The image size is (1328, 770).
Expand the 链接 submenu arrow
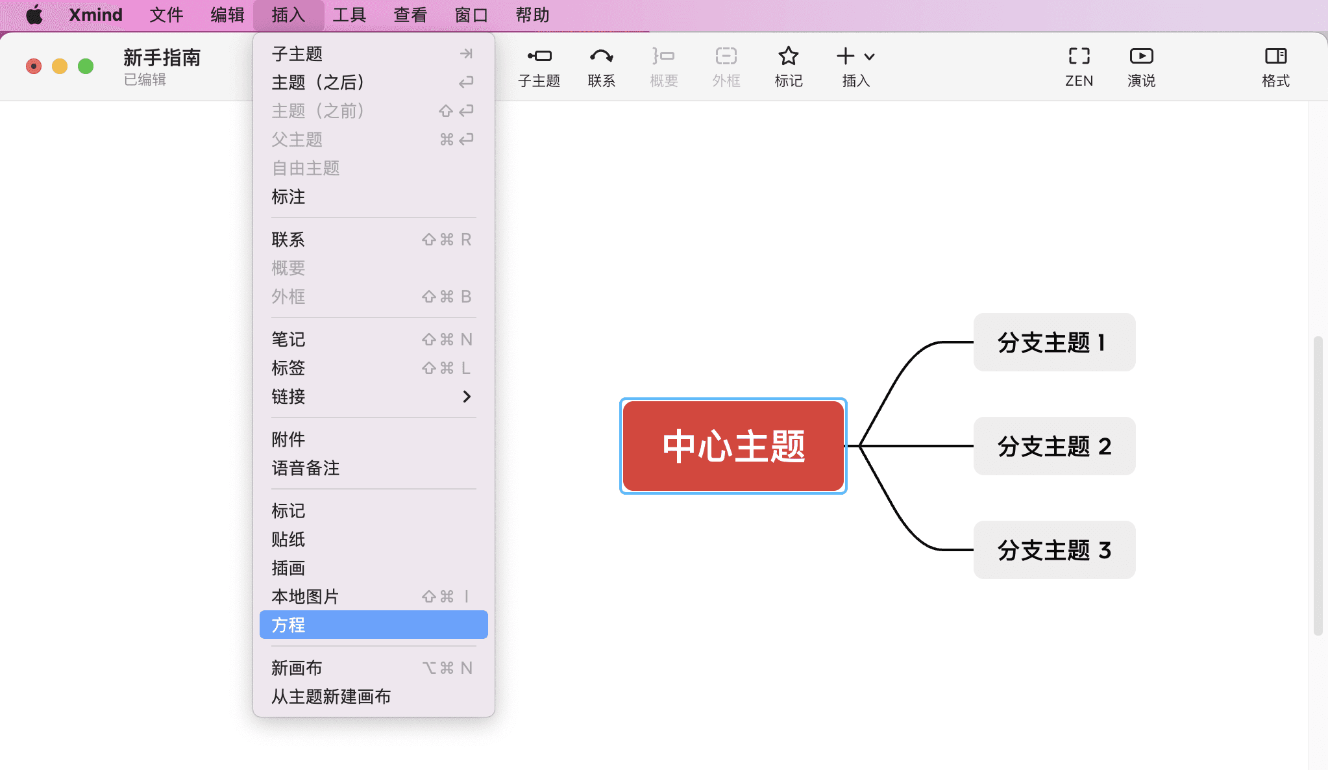(x=467, y=397)
